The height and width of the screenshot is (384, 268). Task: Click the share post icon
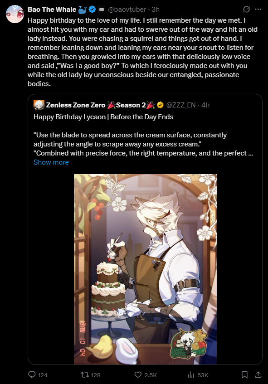pyautogui.click(x=258, y=374)
